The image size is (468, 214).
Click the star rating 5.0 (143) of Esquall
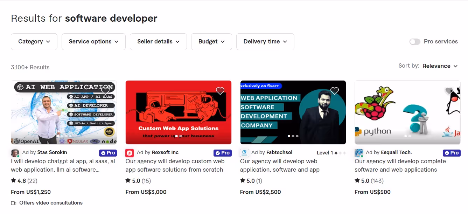point(369,181)
